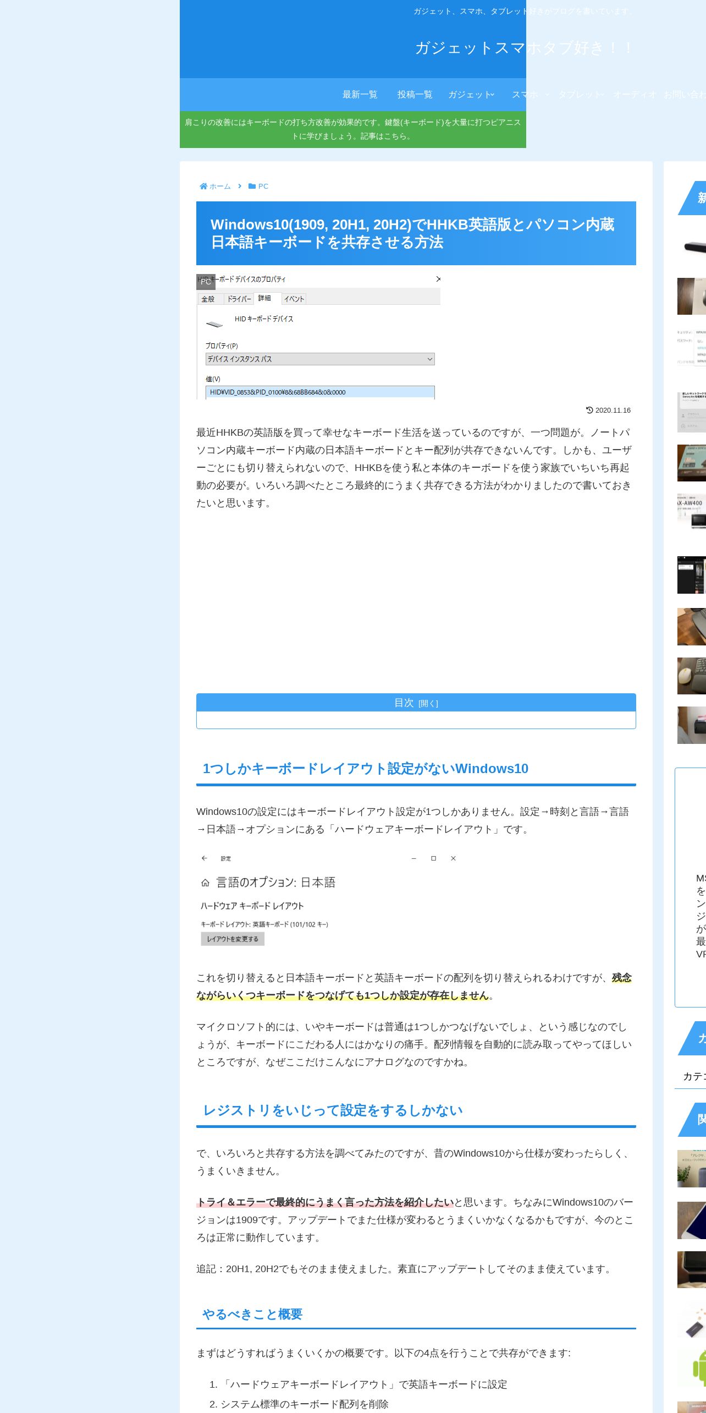Click the breadcrumb chevron separator icon
706x1413 pixels.
pos(240,186)
